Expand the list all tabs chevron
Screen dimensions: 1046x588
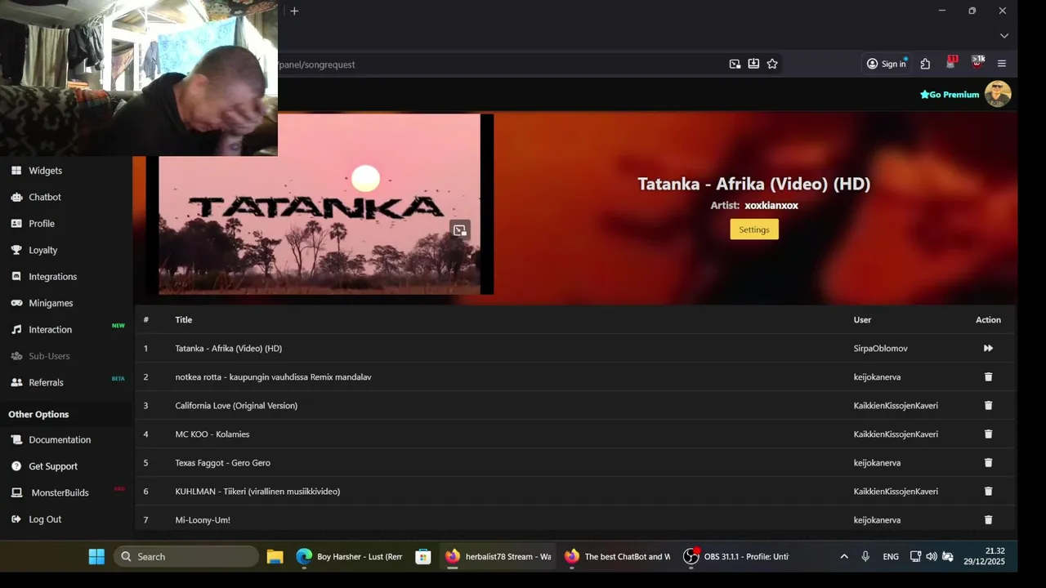click(x=1004, y=36)
